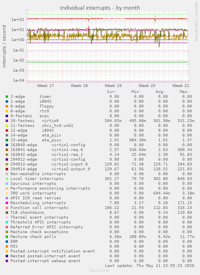Click the 'Individual interrupts - by month' title

tap(100, 8)
